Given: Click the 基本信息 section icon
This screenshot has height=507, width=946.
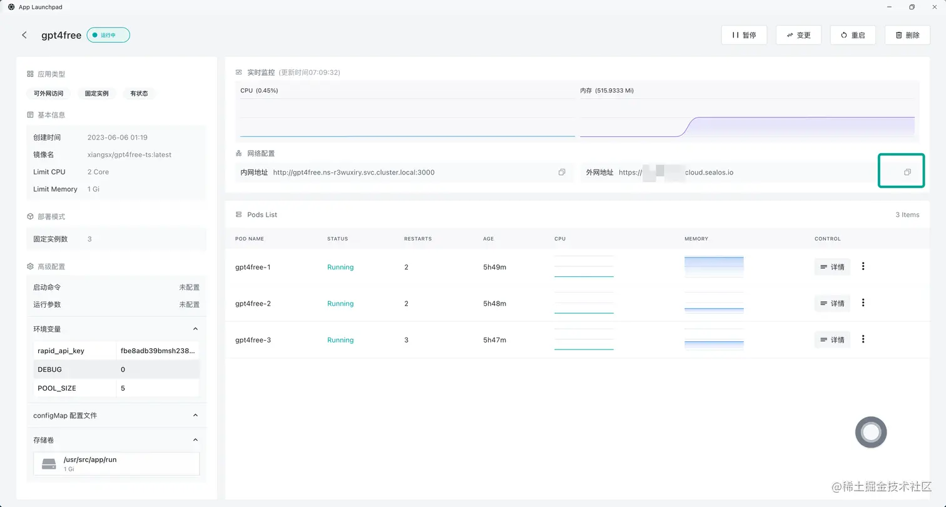Looking at the screenshot, I should coord(30,115).
